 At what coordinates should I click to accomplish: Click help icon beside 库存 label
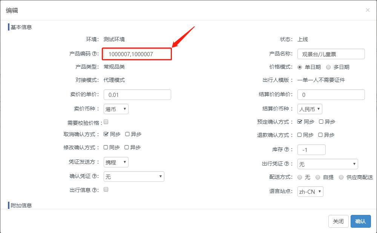(x=287, y=150)
